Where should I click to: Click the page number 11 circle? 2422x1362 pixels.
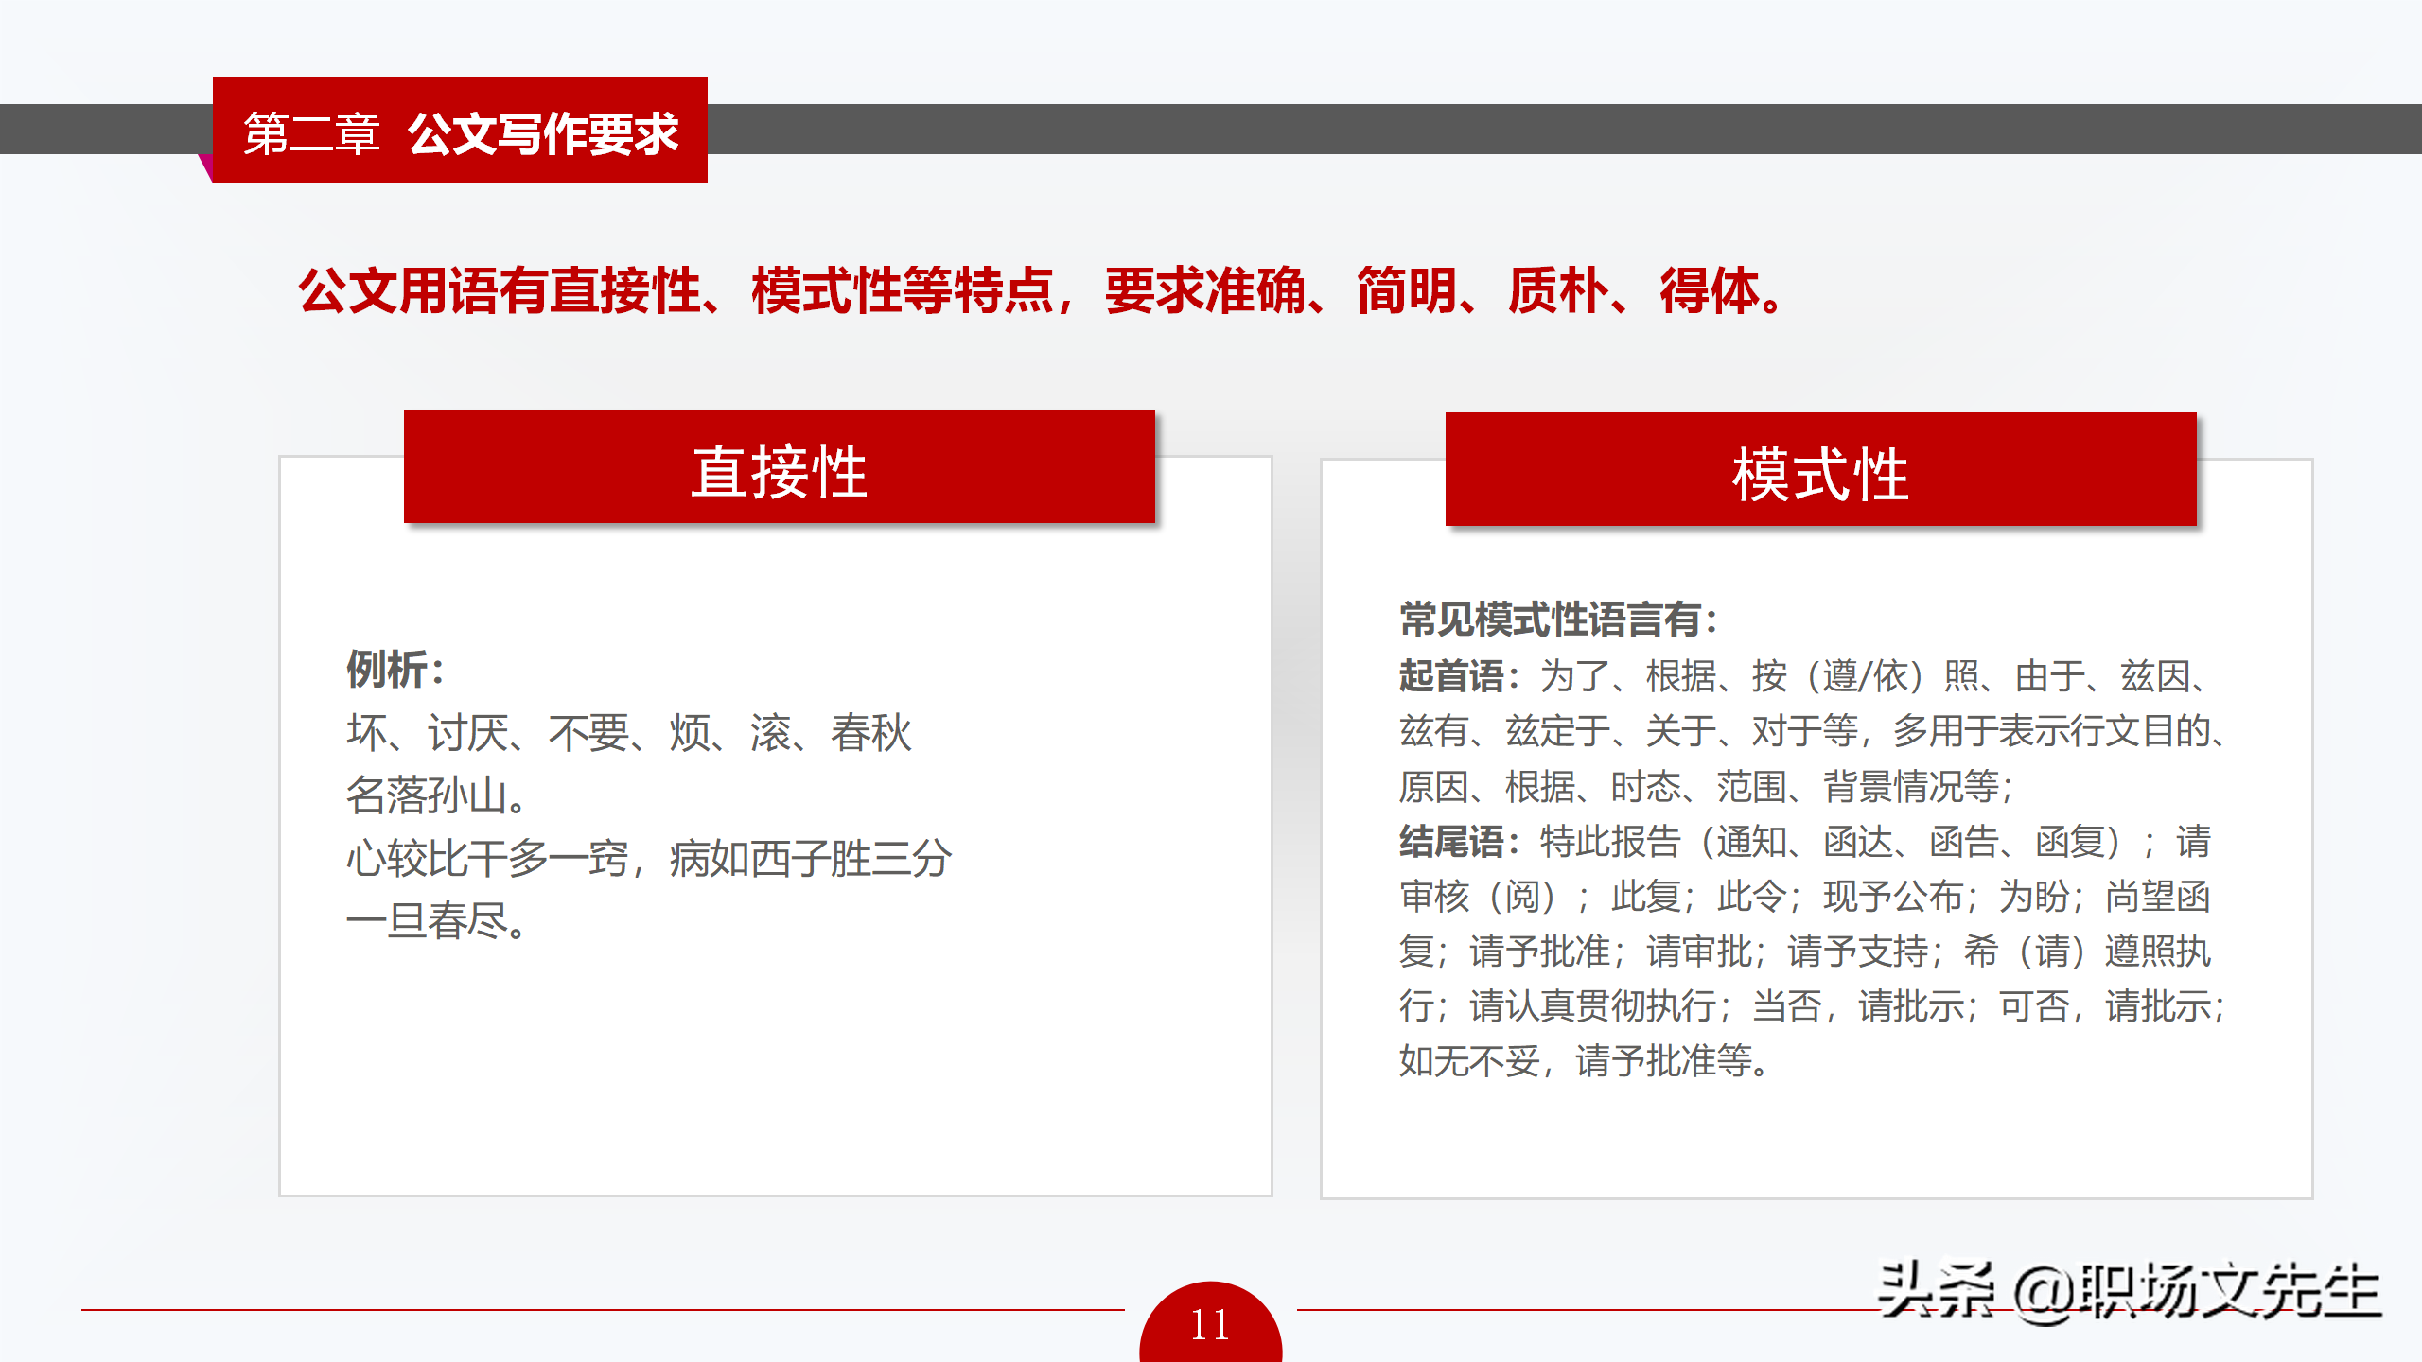pos(1210,1324)
